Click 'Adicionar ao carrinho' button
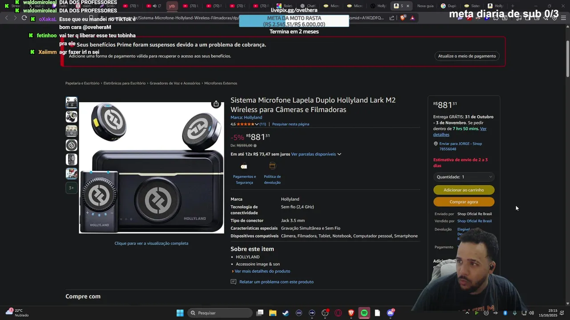570x320 pixels. (x=464, y=190)
